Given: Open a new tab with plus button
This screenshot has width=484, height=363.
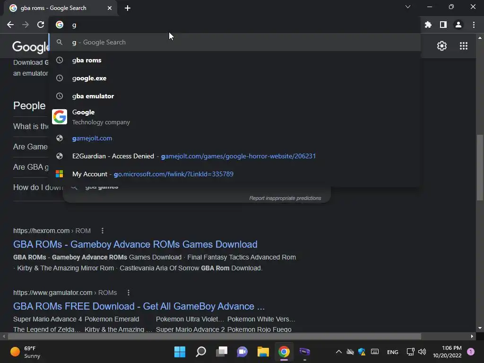Looking at the screenshot, I should pyautogui.click(x=128, y=8).
